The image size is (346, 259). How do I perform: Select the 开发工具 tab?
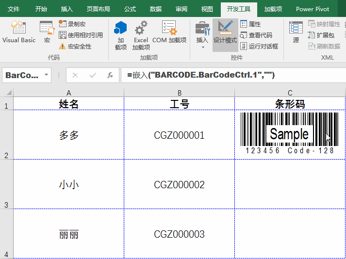point(239,9)
